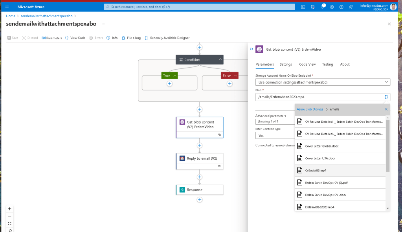Open the directories and subscriptions filter
The height and width of the screenshot is (232, 402).
(312, 7)
